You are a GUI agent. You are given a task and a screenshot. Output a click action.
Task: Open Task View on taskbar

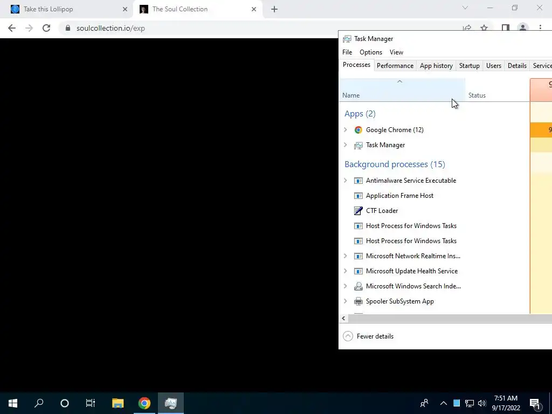(x=91, y=403)
